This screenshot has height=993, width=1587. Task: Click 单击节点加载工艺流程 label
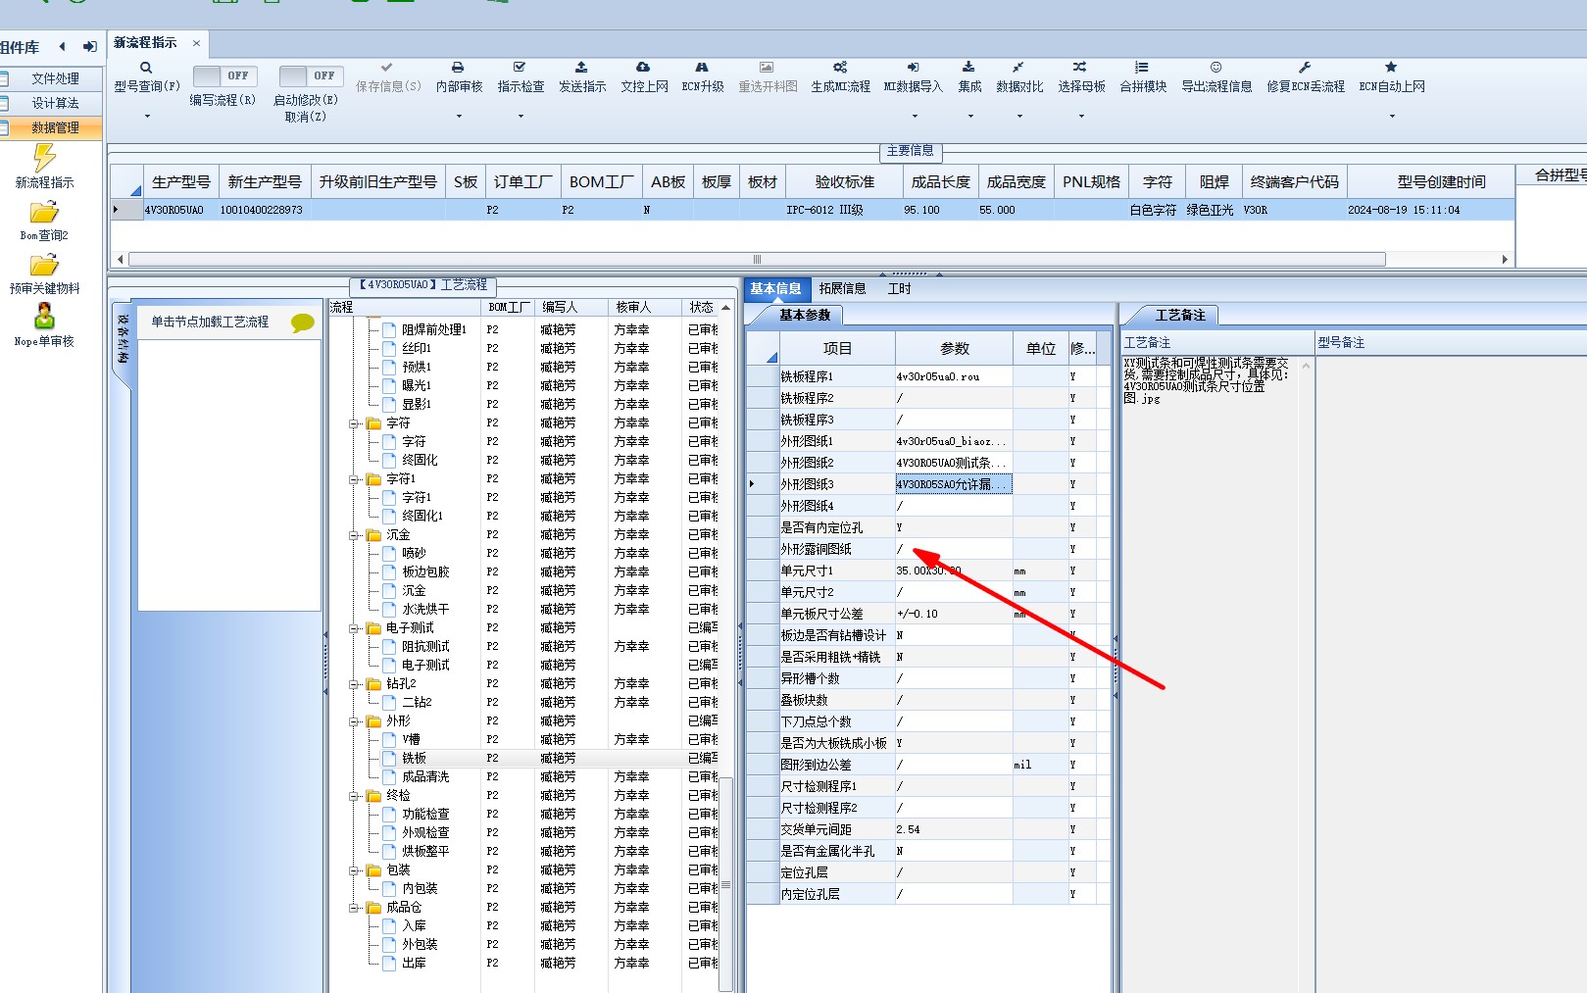210,322
